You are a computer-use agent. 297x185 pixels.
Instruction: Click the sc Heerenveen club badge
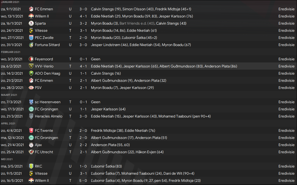coord(31,102)
